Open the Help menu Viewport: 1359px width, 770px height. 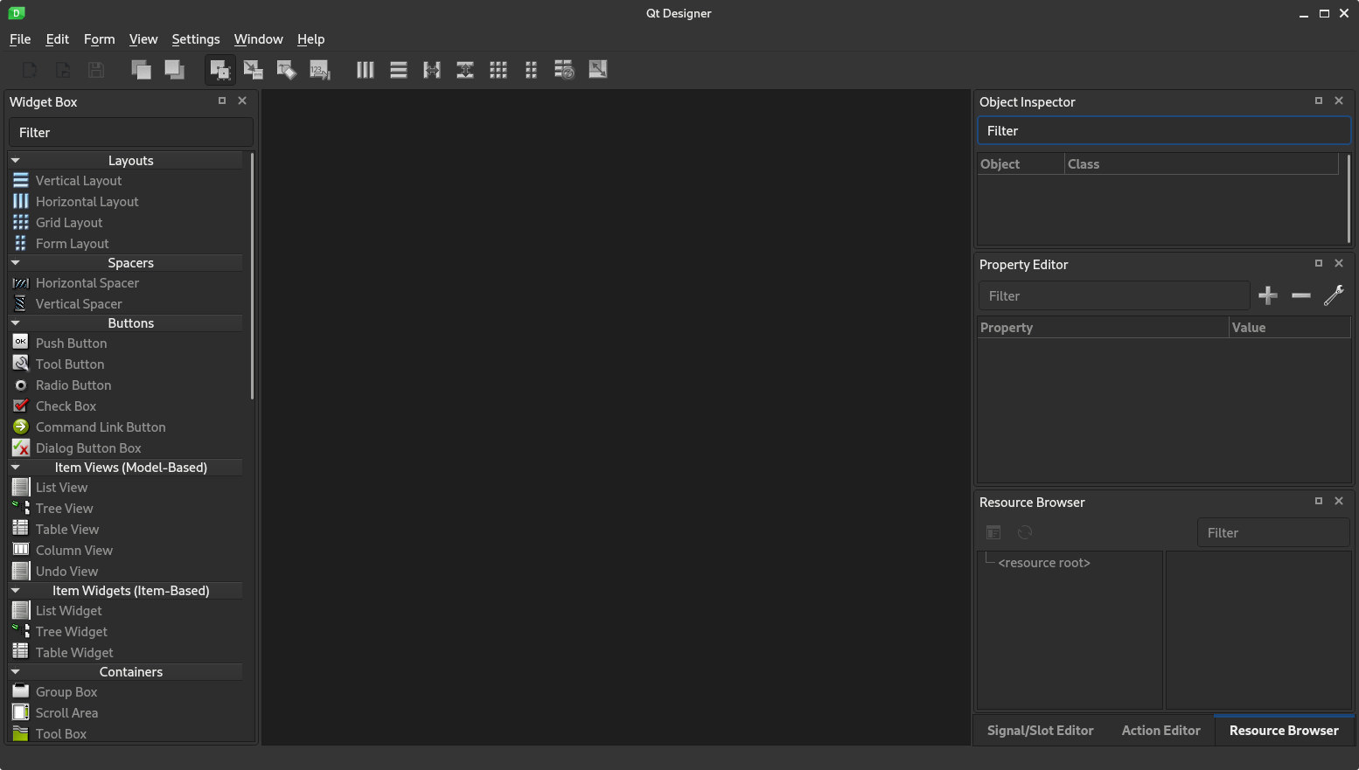tap(311, 39)
